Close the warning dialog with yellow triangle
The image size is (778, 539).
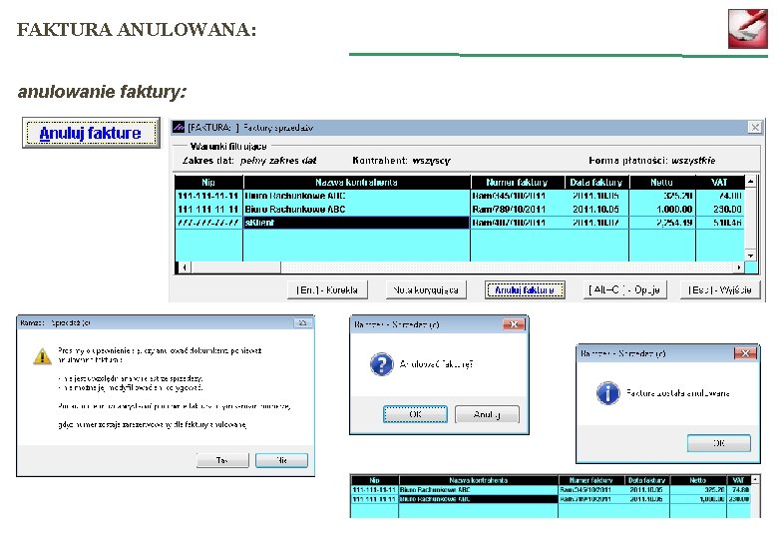point(302,323)
